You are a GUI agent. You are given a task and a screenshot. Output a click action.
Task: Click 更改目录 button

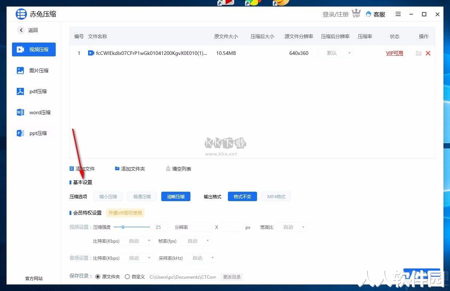(x=232, y=277)
